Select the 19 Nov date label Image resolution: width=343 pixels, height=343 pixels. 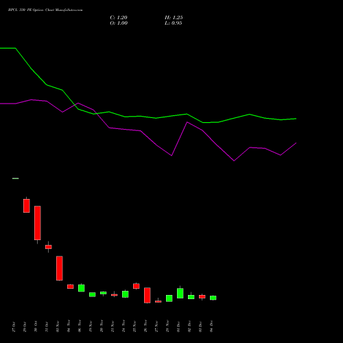coord(91,327)
